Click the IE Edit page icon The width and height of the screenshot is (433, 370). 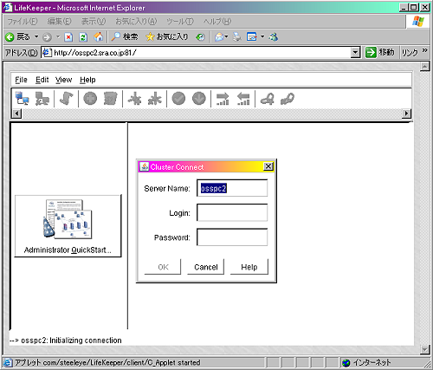(x=252, y=37)
